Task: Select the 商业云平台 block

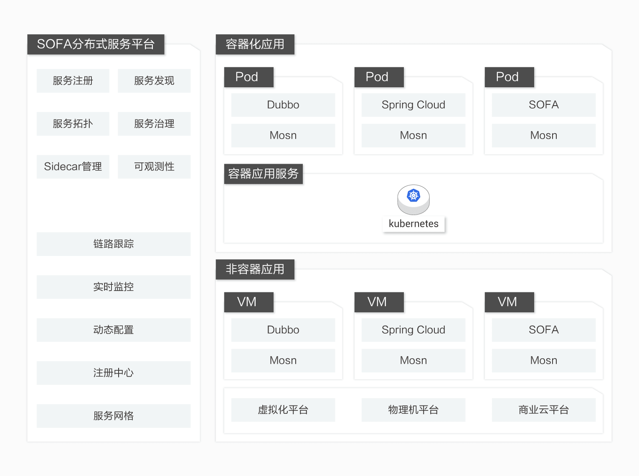Action: click(x=543, y=410)
